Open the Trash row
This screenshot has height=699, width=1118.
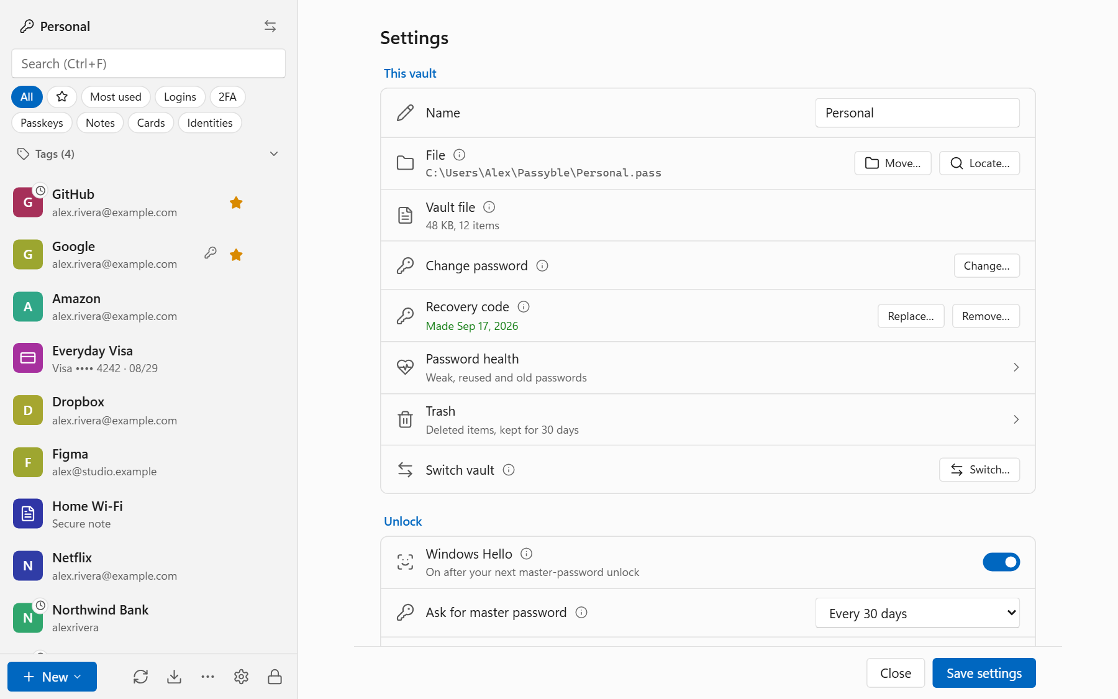708,420
